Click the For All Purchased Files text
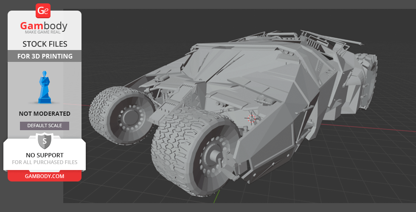 44,162
